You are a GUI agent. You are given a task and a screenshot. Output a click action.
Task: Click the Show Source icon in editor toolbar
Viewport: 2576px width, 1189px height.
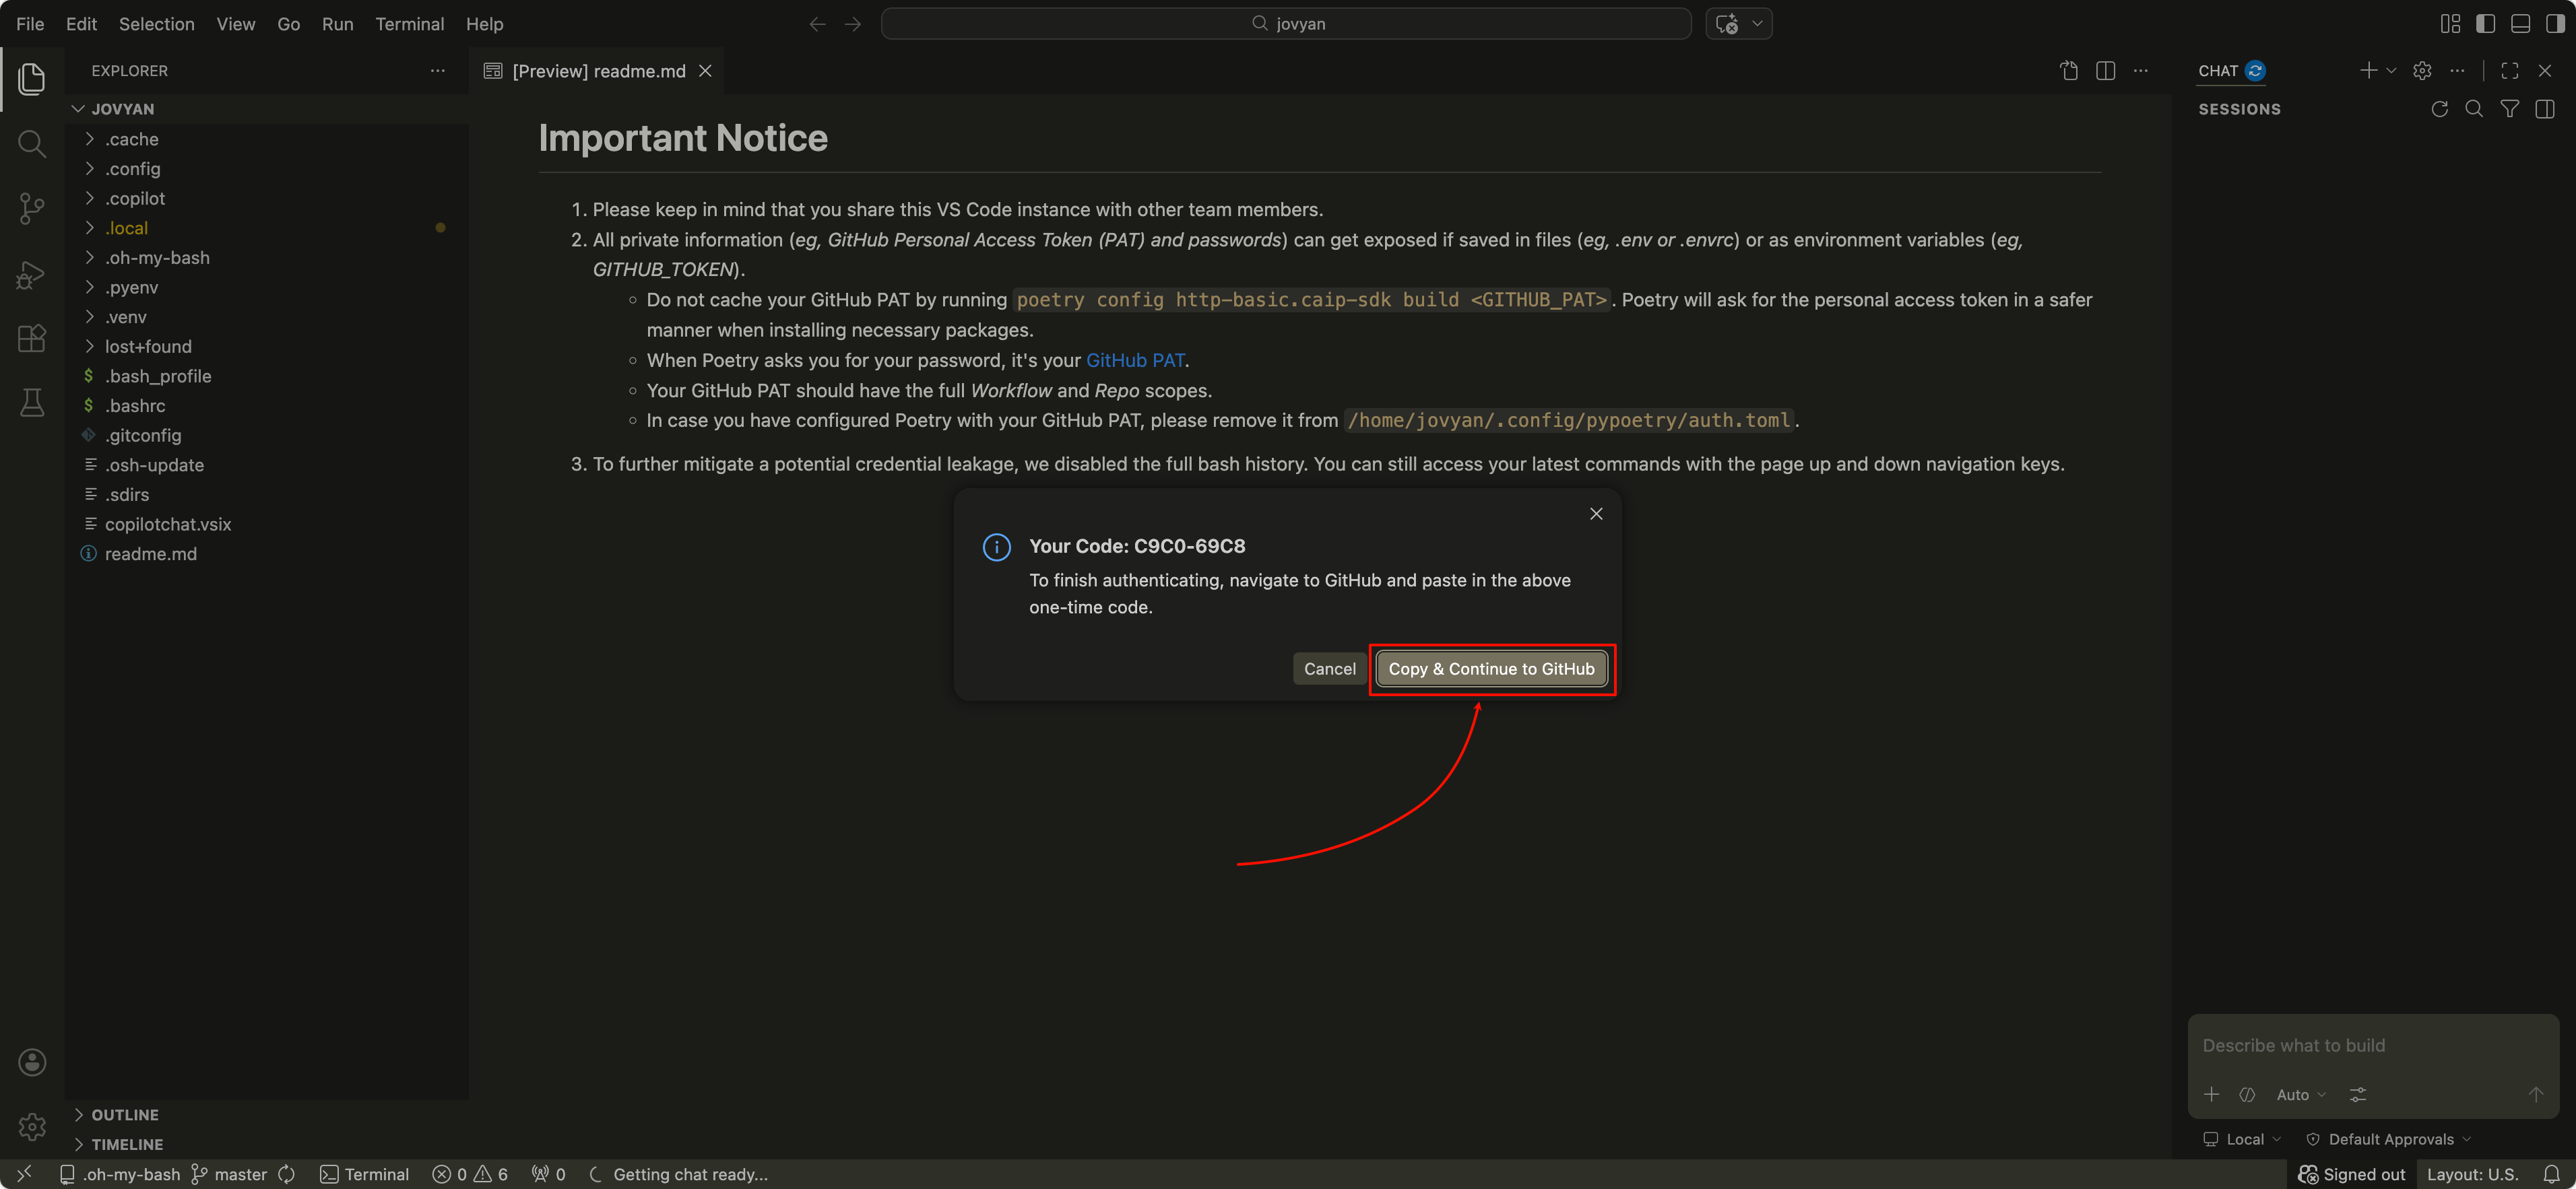coord(2069,71)
